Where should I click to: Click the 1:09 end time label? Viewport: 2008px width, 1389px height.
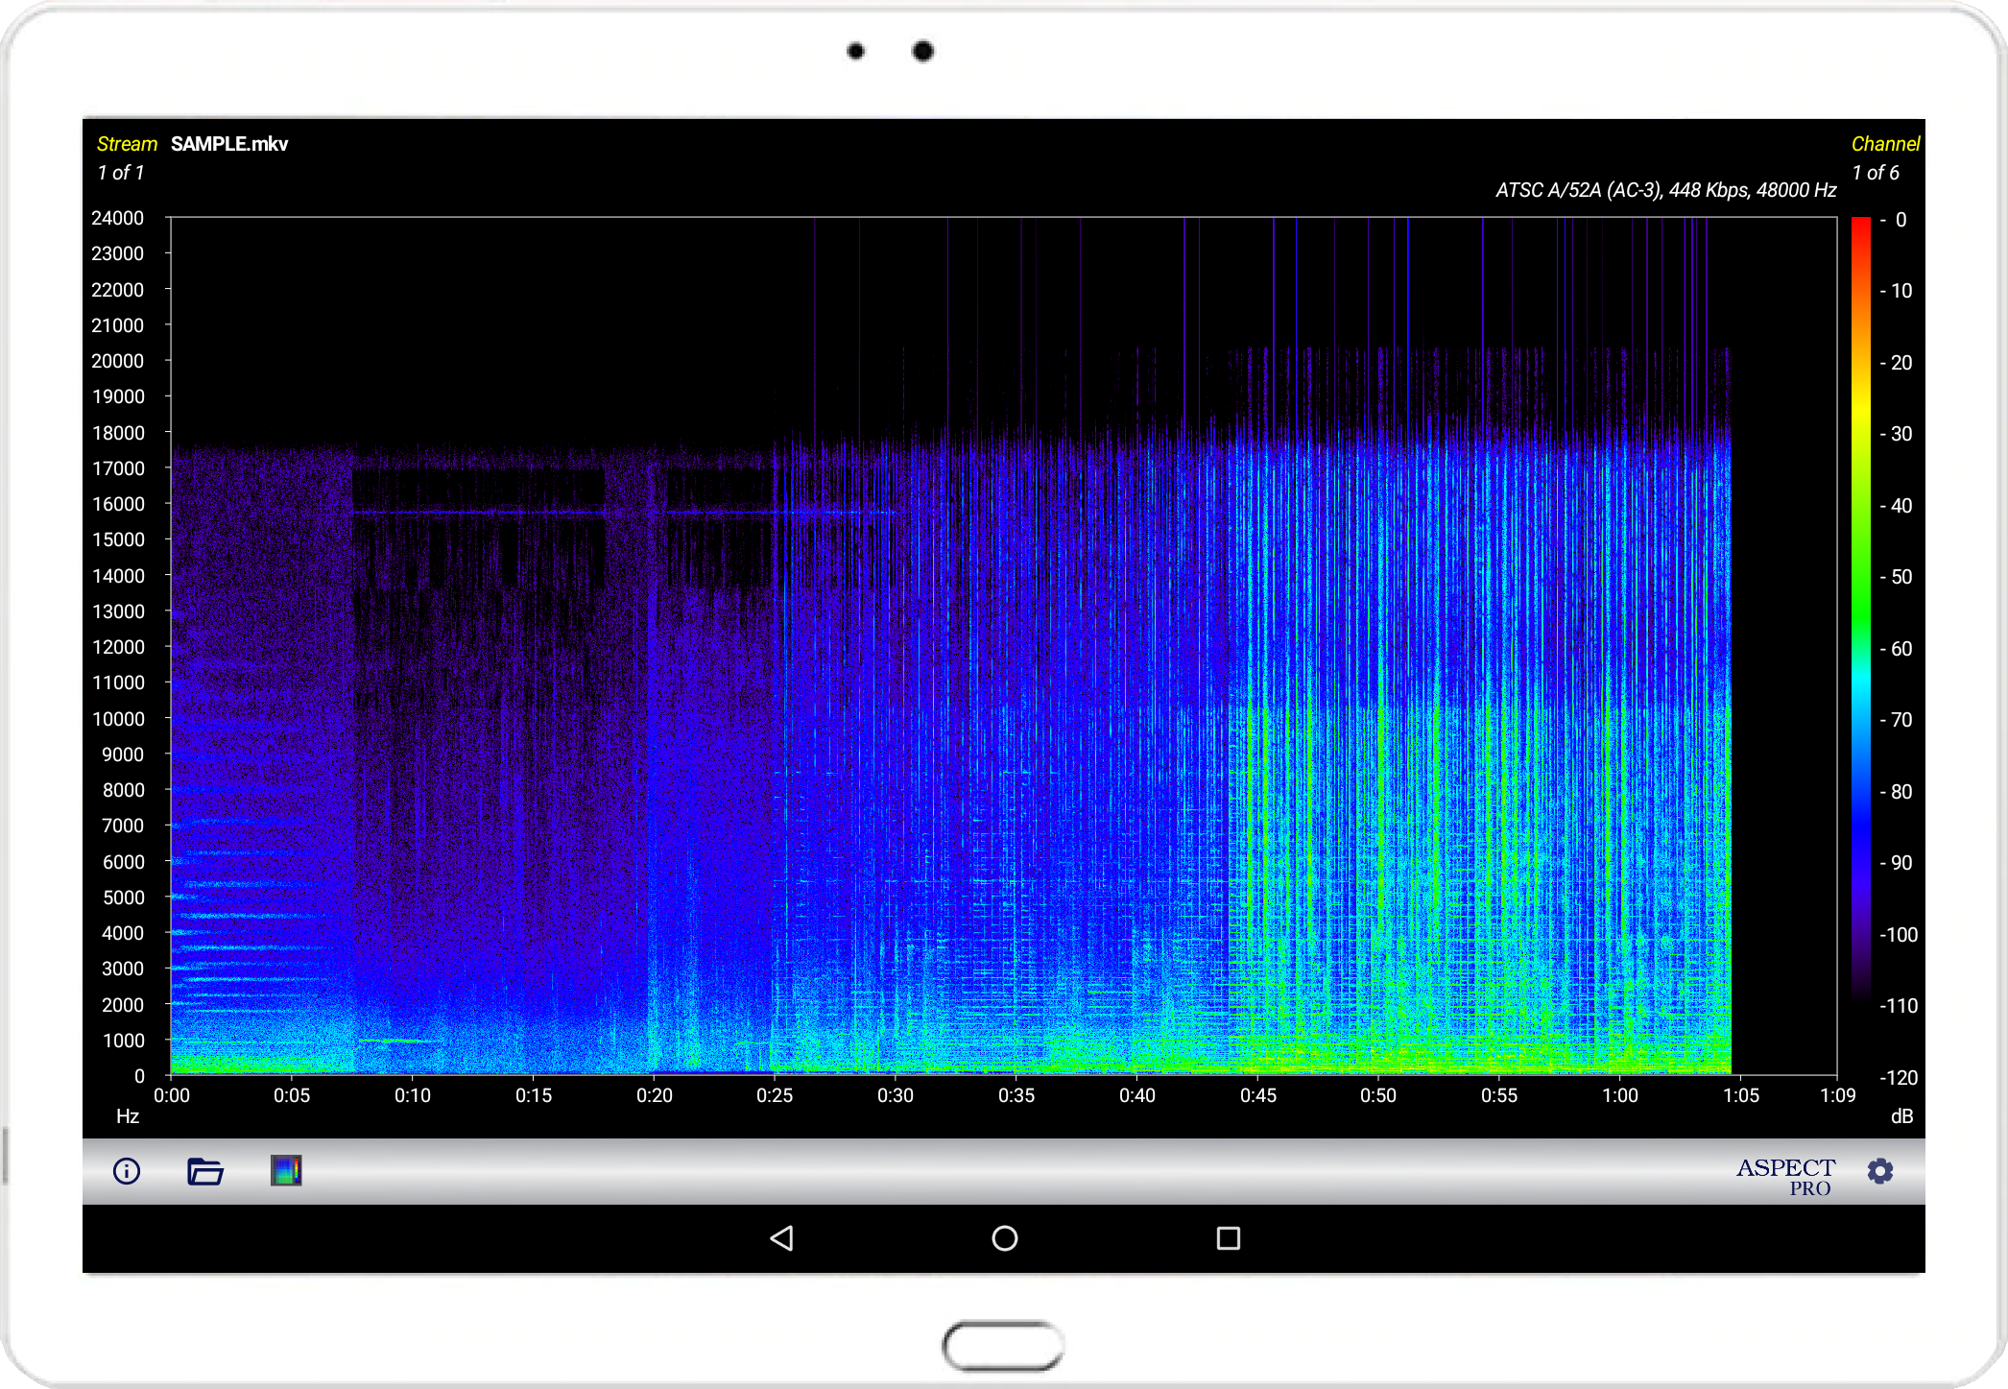tap(1838, 1095)
